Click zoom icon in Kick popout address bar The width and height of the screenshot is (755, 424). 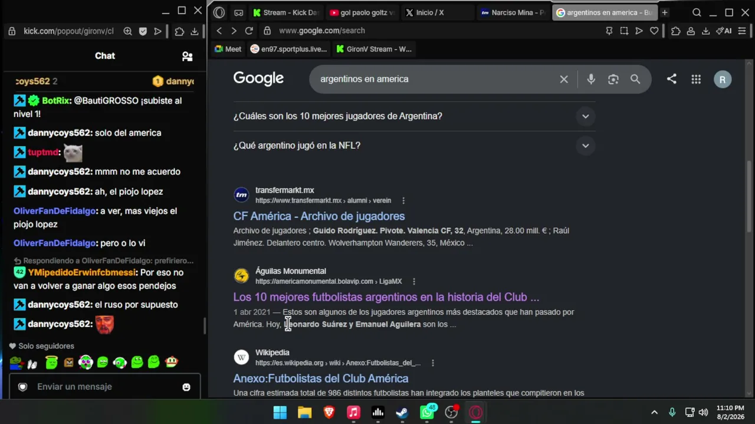pyautogui.click(x=128, y=31)
